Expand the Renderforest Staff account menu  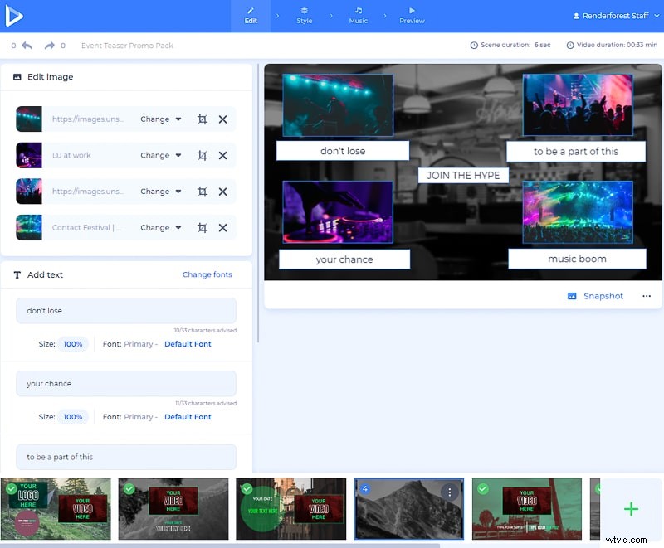pos(614,14)
